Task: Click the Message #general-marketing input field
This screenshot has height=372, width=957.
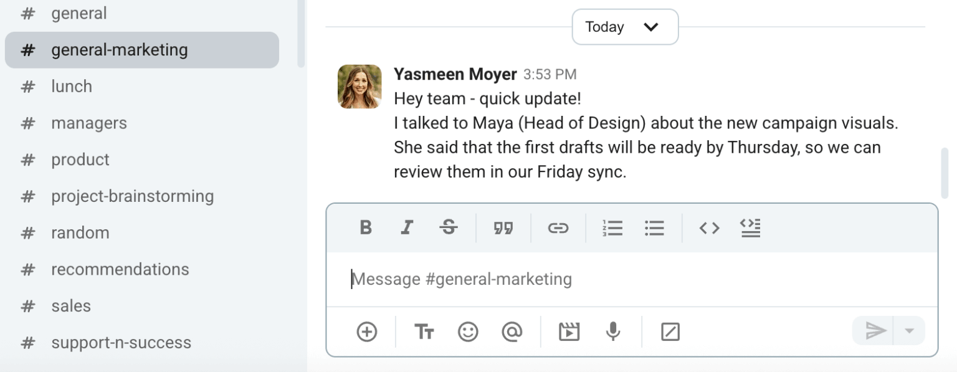Action: point(623,279)
